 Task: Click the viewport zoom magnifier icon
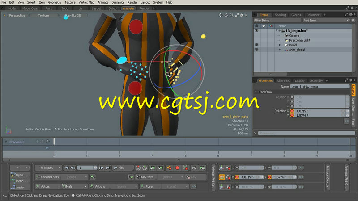click(x=231, y=15)
